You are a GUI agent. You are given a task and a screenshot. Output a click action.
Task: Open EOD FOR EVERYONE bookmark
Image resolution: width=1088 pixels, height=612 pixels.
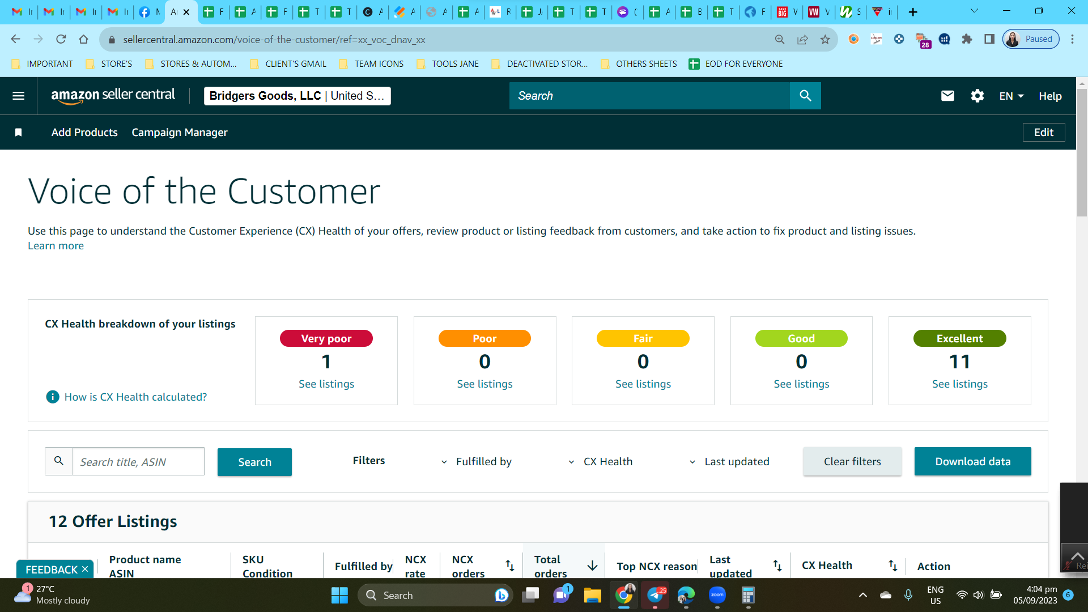[x=736, y=64]
